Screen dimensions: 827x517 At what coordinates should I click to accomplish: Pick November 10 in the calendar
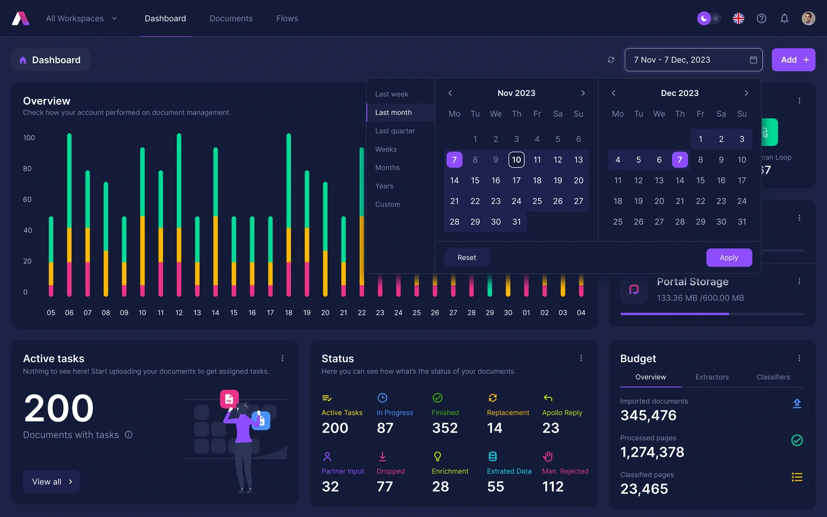click(x=517, y=160)
